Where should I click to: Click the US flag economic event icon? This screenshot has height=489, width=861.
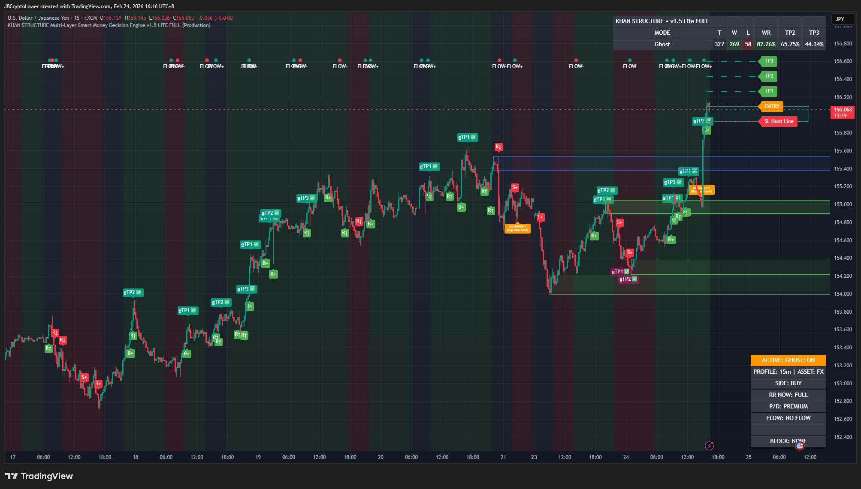(800, 446)
